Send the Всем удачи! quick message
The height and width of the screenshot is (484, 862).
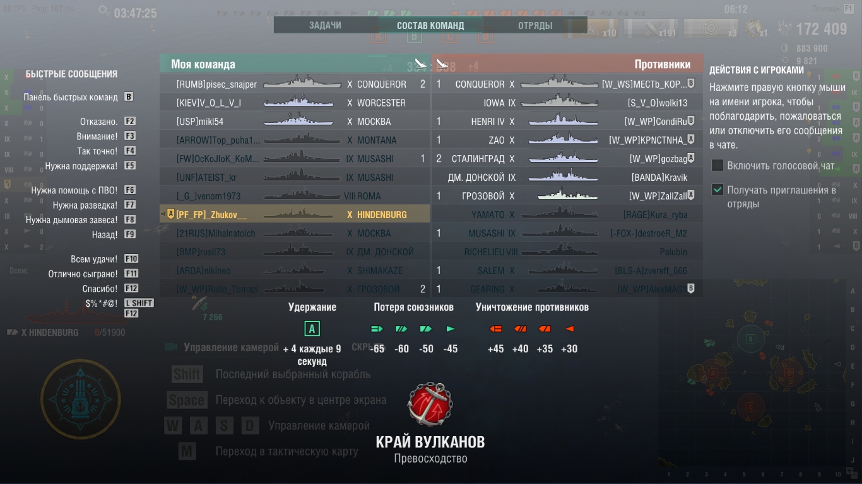click(x=94, y=259)
